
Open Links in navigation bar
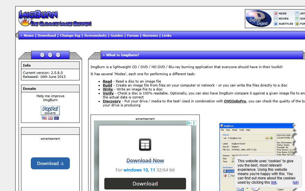click(x=167, y=35)
